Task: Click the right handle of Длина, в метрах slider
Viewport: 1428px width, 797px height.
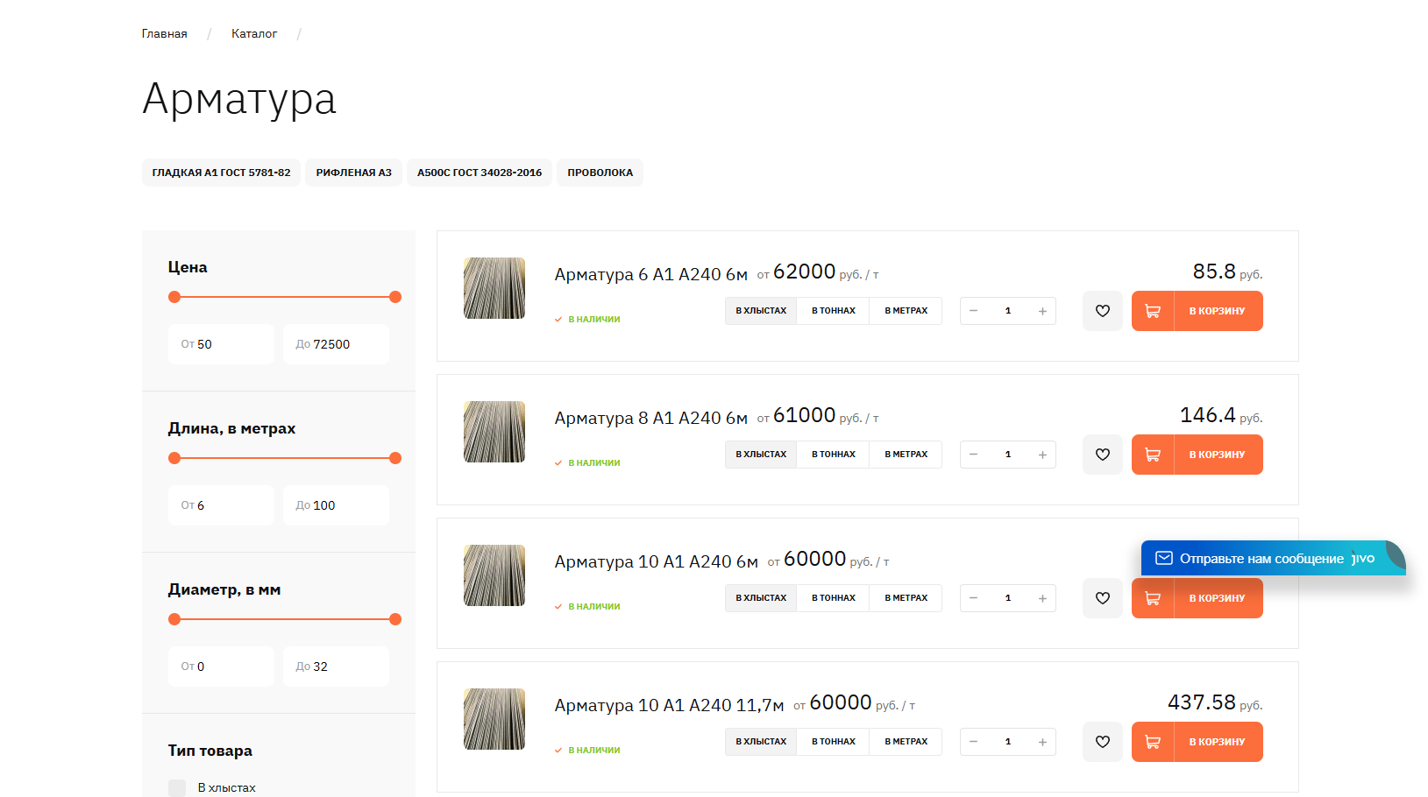Action: click(x=395, y=458)
